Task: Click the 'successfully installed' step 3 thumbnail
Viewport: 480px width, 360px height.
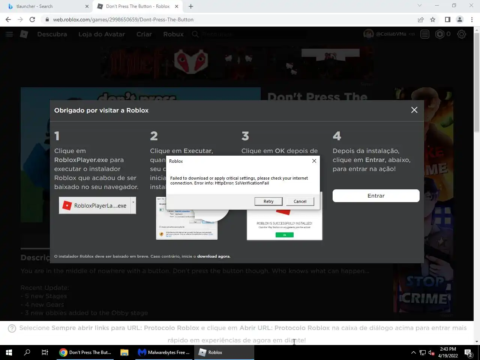Action: pos(285,225)
